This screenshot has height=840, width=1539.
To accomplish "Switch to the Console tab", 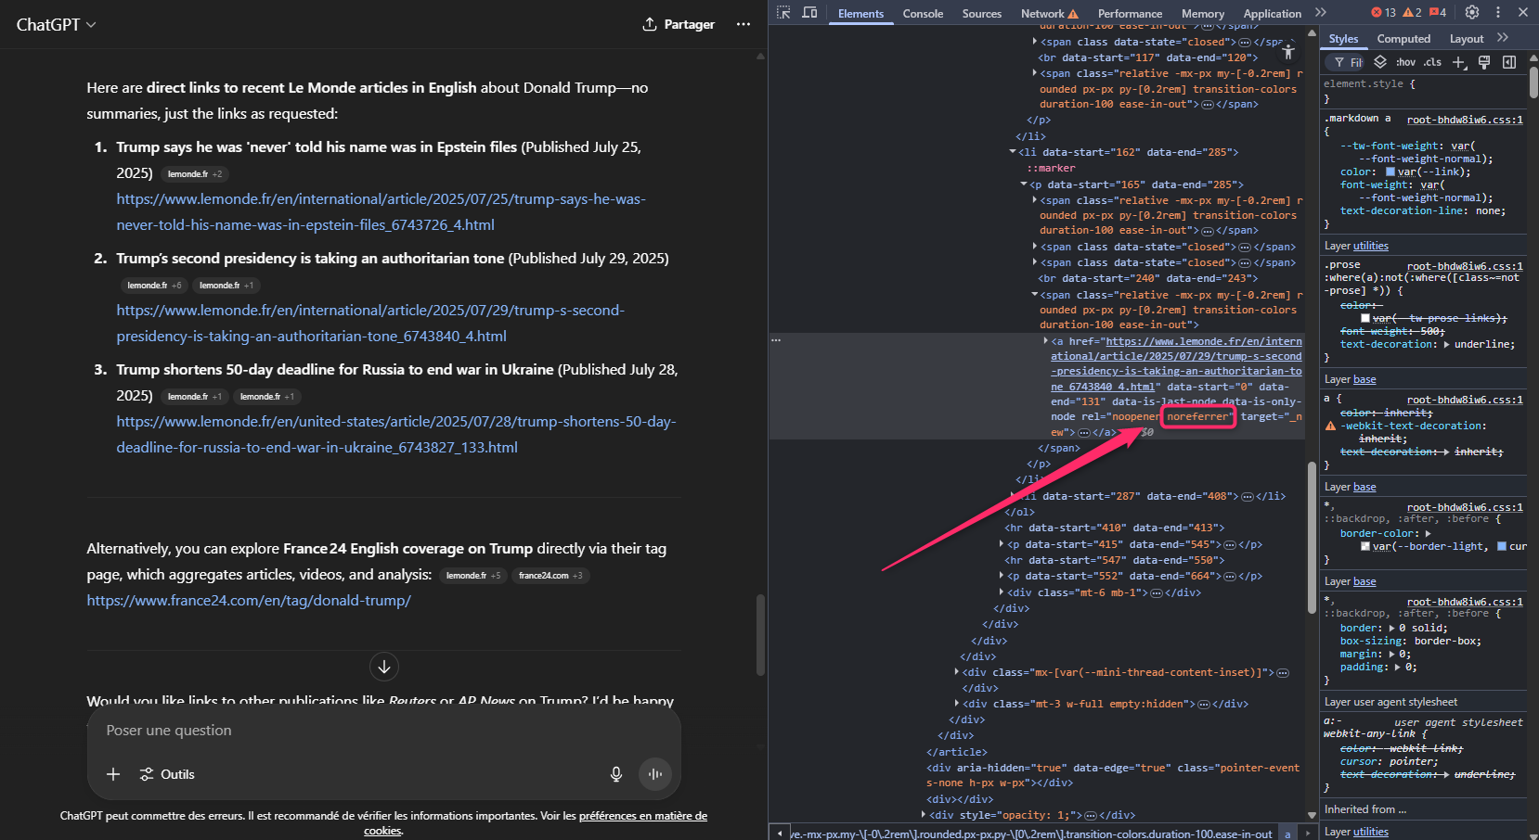I will click(x=923, y=14).
